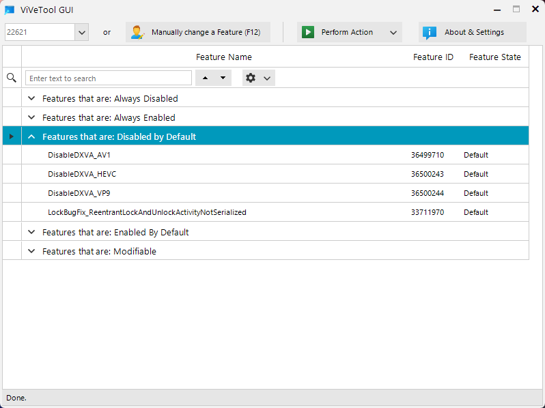Expand the Enabled By Default group
Viewport: 545px width, 408px height.
coord(31,232)
